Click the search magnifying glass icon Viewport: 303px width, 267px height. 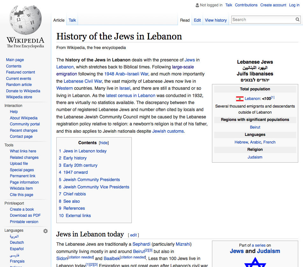pos(297,19)
